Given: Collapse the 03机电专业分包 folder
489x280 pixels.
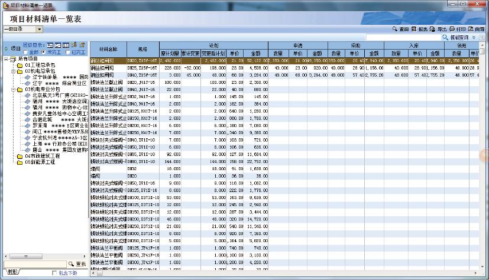Looking at the screenshot, I should pyautogui.click(x=14, y=89).
